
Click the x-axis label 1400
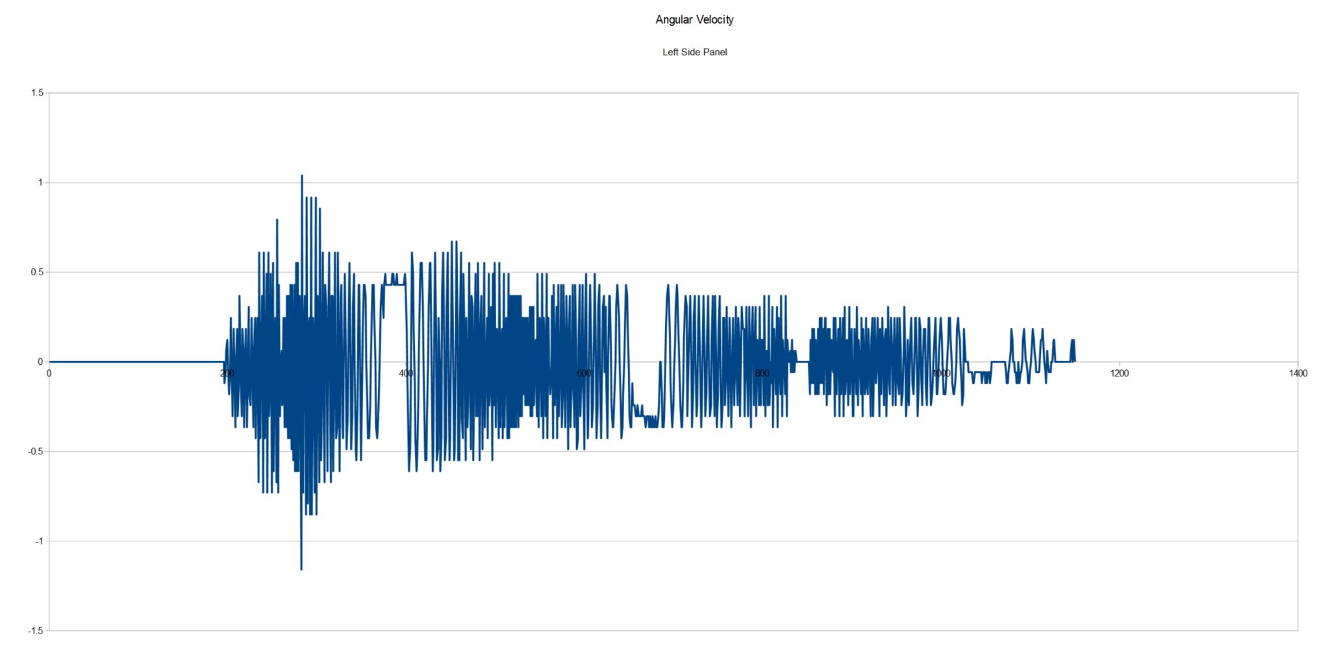point(1298,373)
